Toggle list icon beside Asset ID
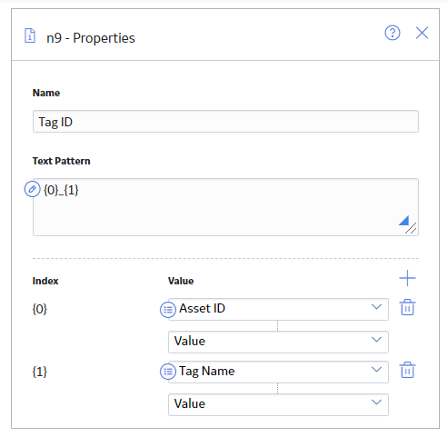 [x=168, y=310]
